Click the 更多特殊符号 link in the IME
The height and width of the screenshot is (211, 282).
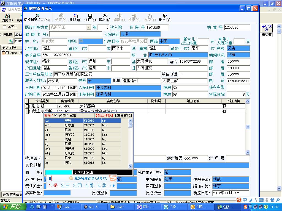[91, 178]
